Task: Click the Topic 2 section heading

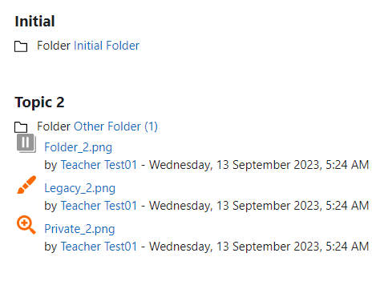Action: pos(39,102)
